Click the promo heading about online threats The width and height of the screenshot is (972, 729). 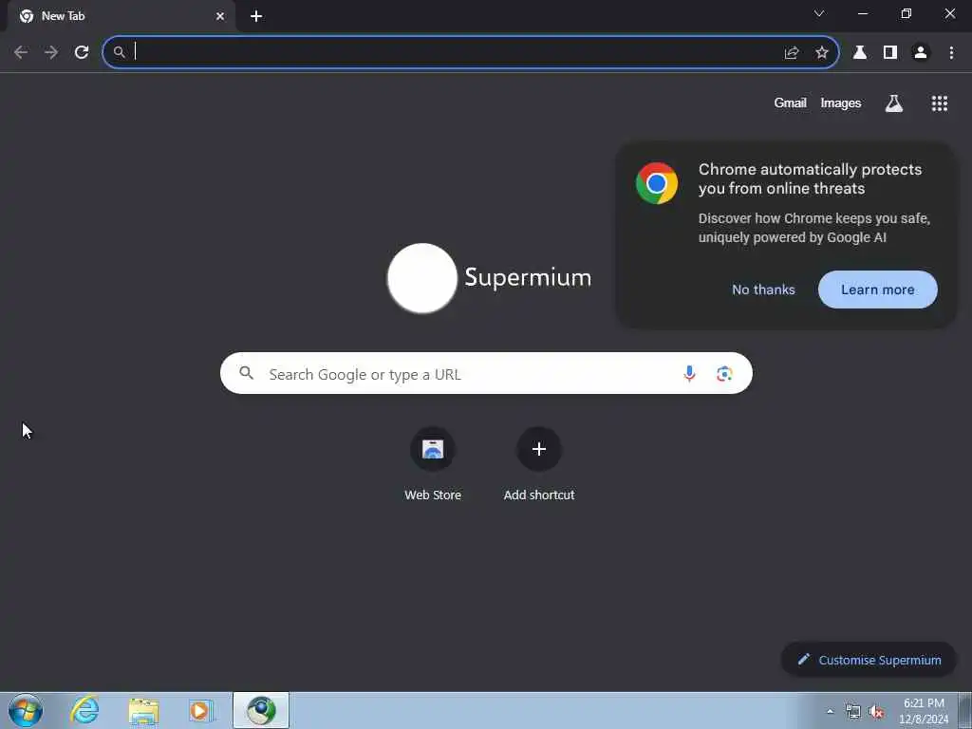click(810, 178)
